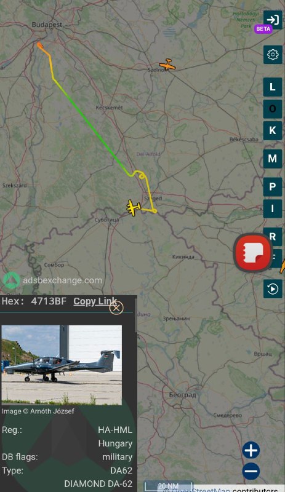Click the R button in sidebar
The width and height of the screenshot is (285, 492).
pos(273,236)
